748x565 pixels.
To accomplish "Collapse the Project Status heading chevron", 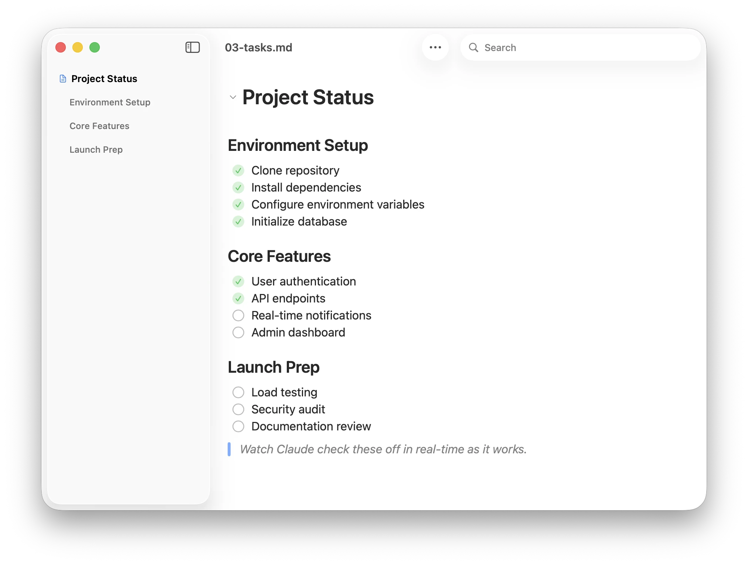I will tap(233, 97).
